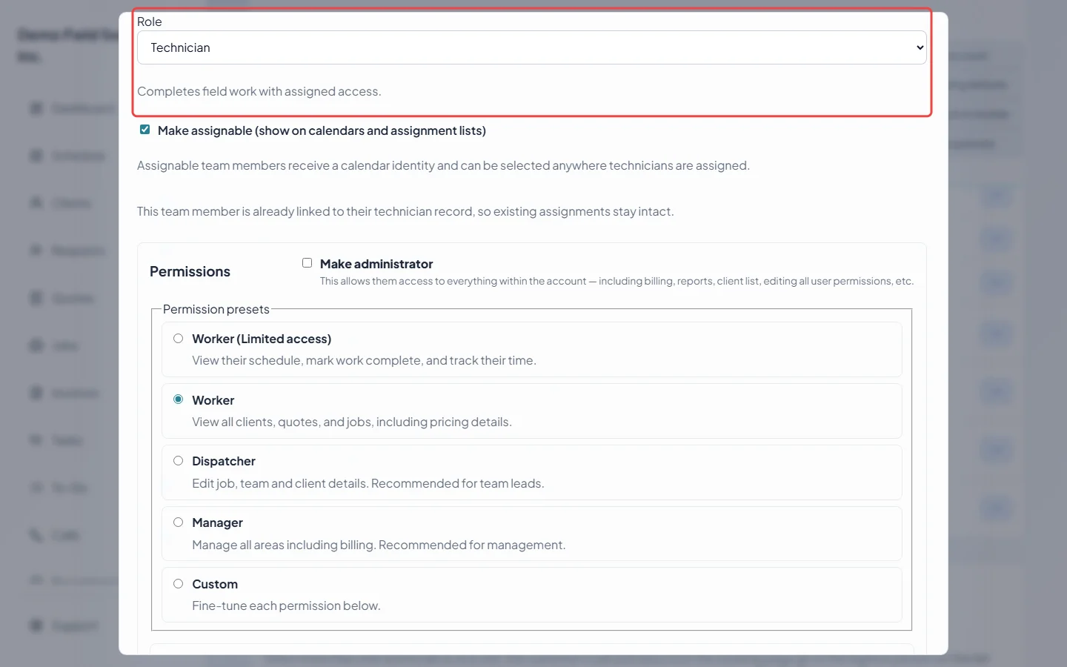This screenshot has width=1067, height=667.
Task: Click the text "Completes field work with assigned access."
Action: [259, 91]
